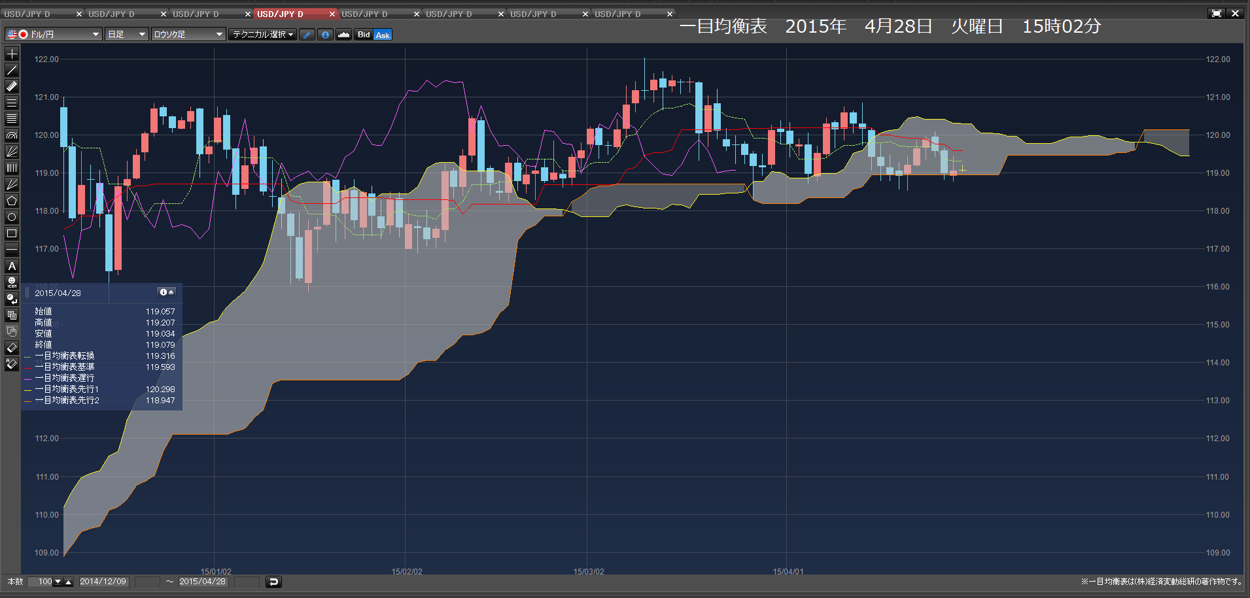Select the circle shape tool
The image size is (1250, 598).
12,217
